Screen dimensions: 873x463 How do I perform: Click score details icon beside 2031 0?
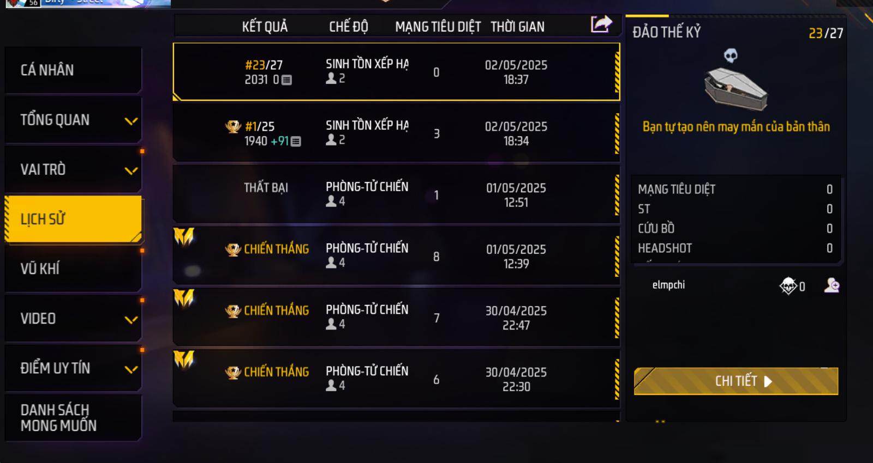[286, 80]
